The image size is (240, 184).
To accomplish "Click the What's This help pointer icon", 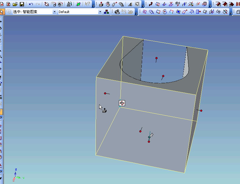I will click(x=87, y=4).
